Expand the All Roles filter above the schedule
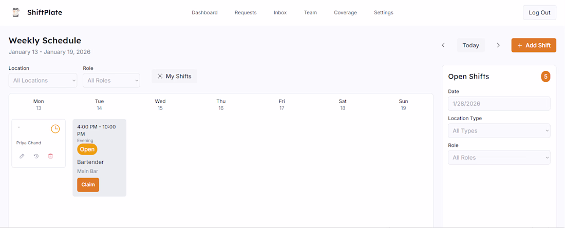The width and height of the screenshot is (565, 228). 111,81
